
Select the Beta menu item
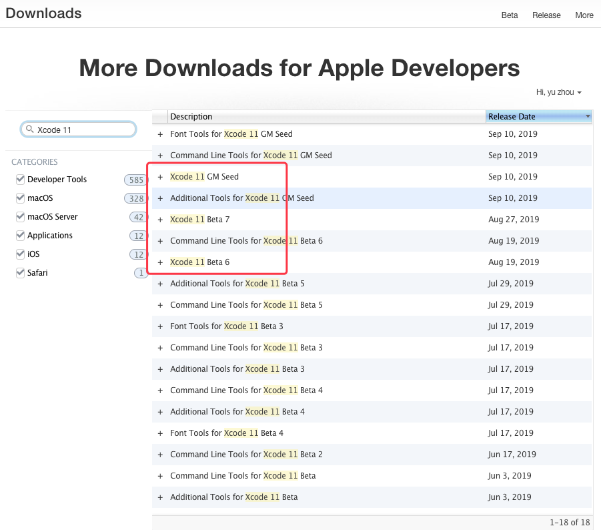pos(509,15)
